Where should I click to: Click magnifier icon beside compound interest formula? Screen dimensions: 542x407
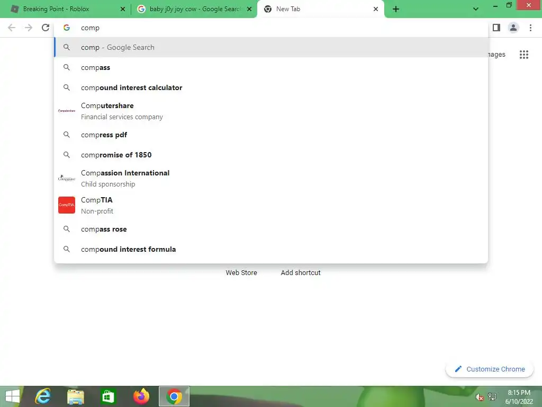tap(67, 249)
